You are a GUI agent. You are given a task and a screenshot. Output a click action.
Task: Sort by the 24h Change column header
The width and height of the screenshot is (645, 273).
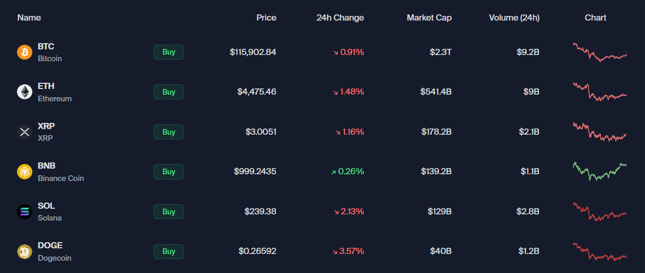click(340, 17)
